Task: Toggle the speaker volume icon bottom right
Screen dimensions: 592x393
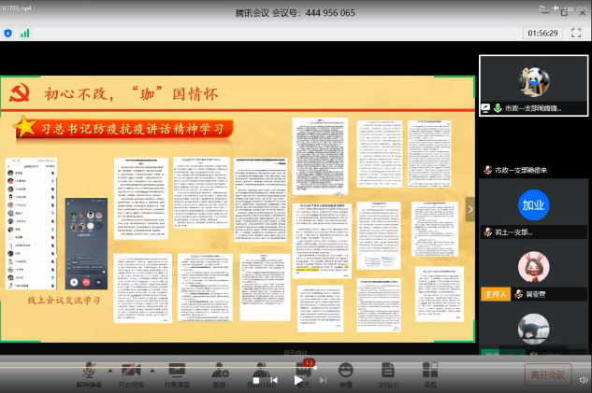Action: pyautogui.click(x=583, y=380)
